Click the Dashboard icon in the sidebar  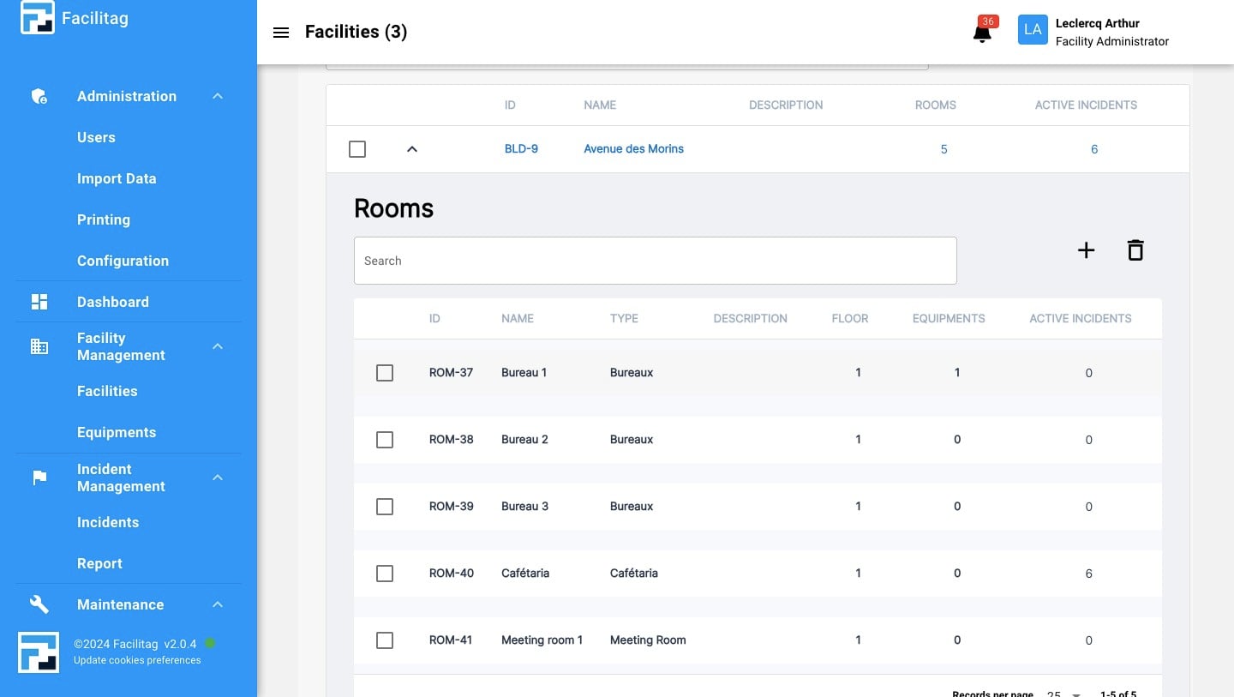[39, 301]
